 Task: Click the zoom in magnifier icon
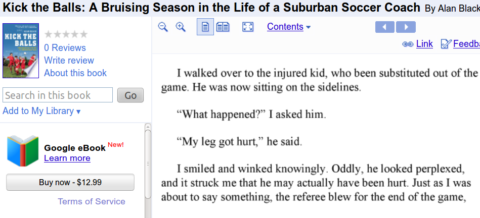pyautogui.click(x=181, y=27)
